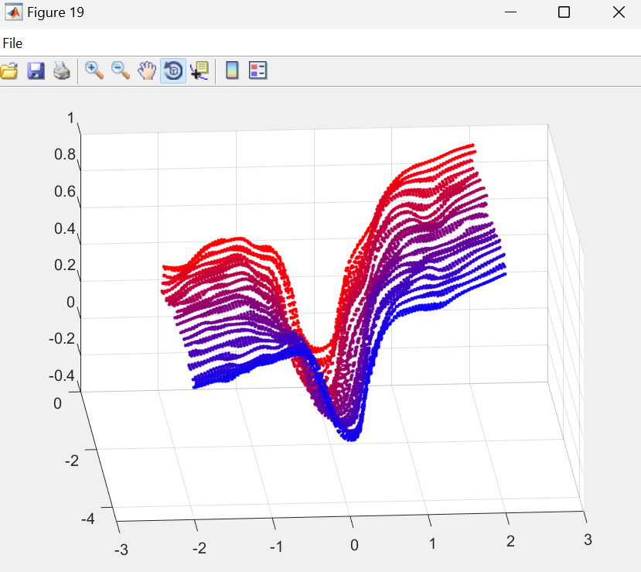Click the MATLAB logo in the title bar

13,12
